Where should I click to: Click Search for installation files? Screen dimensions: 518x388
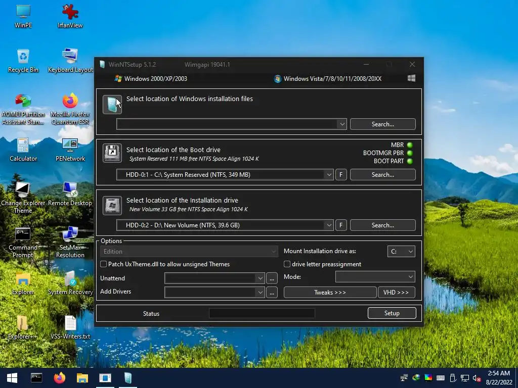coord(382,124)
